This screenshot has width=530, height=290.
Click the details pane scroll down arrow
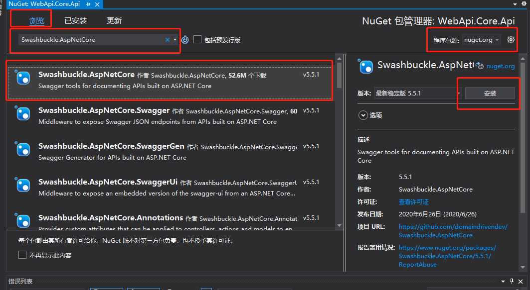click(x=523, y=267)
